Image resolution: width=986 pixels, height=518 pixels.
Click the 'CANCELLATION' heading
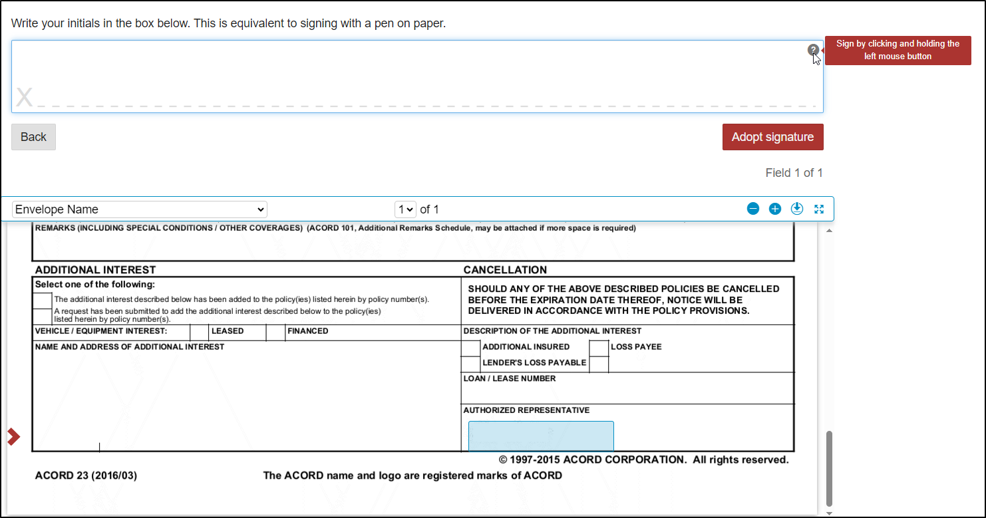pyautogui.click(x=505, y=270)
